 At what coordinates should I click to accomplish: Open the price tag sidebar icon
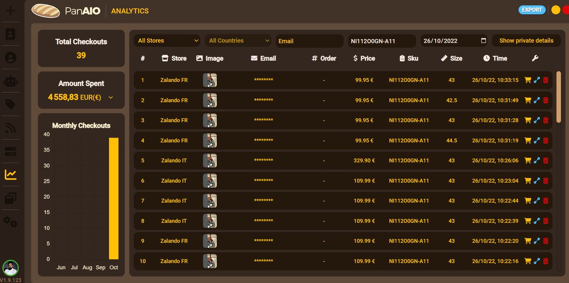[10, 104]
